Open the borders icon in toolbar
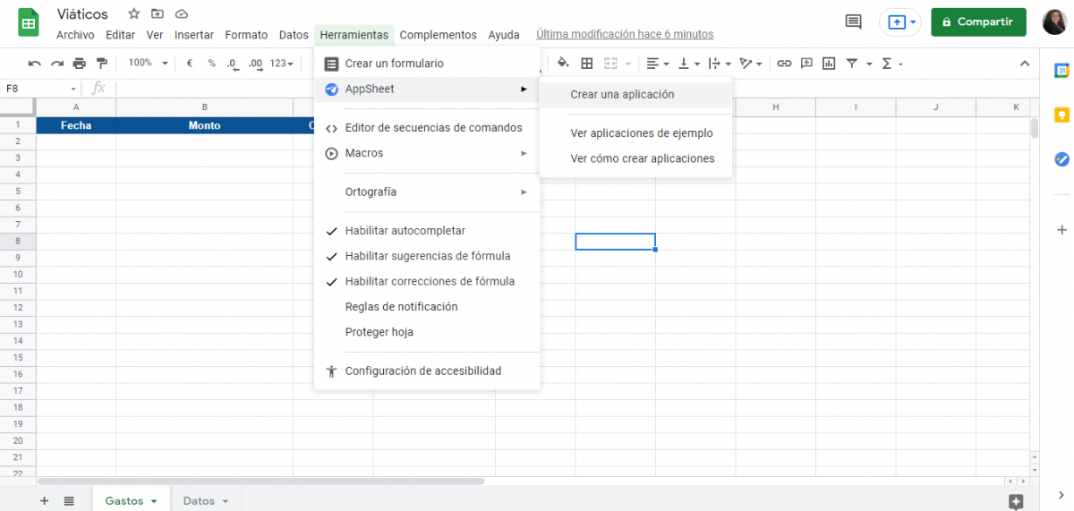1074x511 pixels. click(587, 64)
